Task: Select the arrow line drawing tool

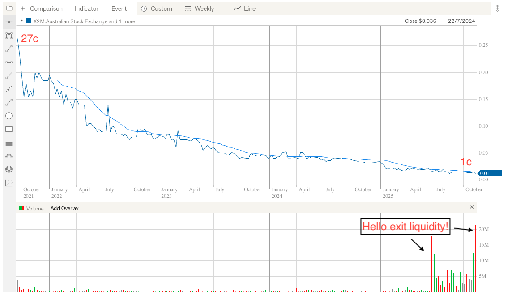Action: [9, 102]
